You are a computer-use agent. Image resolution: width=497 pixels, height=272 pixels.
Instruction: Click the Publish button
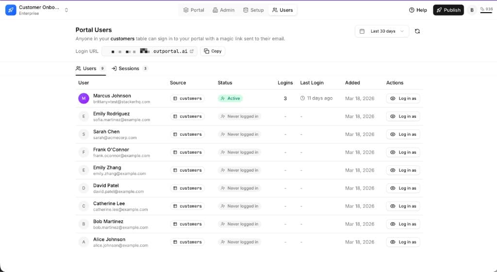tap(448, 10)
